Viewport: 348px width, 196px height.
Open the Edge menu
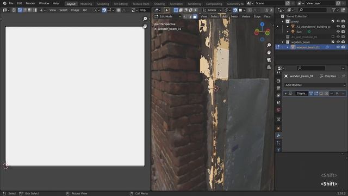coord(257,16)
